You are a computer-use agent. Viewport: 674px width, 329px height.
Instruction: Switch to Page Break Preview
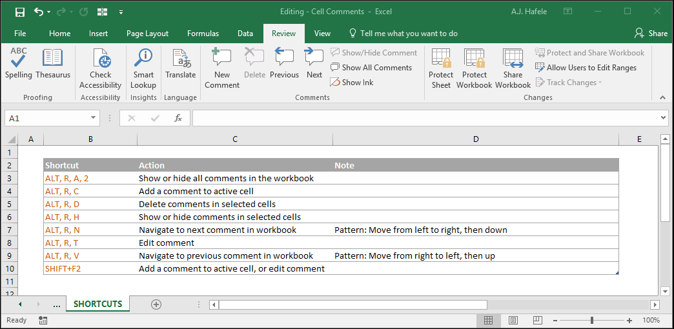537,321
